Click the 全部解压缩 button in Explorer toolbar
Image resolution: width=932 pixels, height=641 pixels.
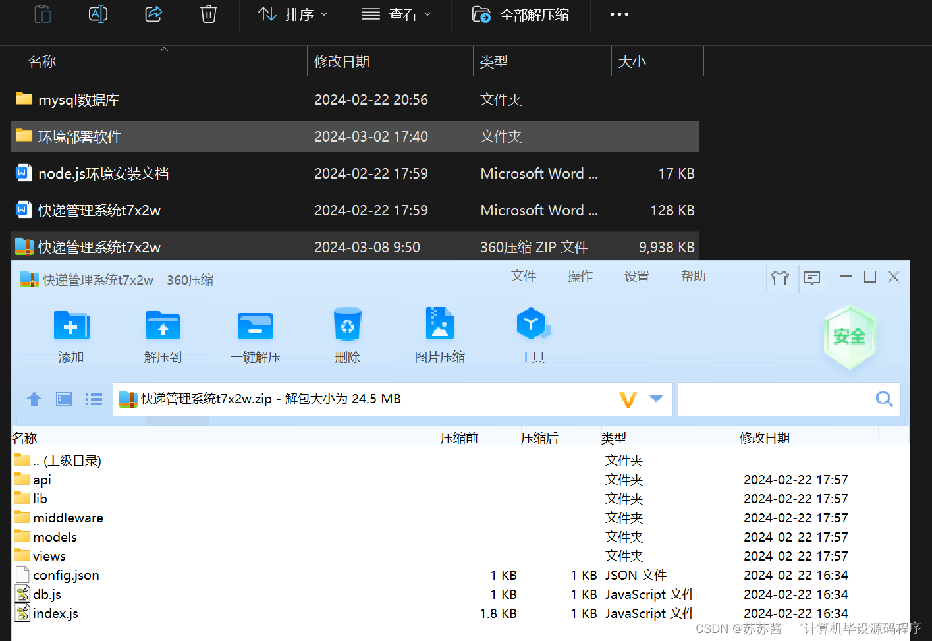click(x=522, y=14)
